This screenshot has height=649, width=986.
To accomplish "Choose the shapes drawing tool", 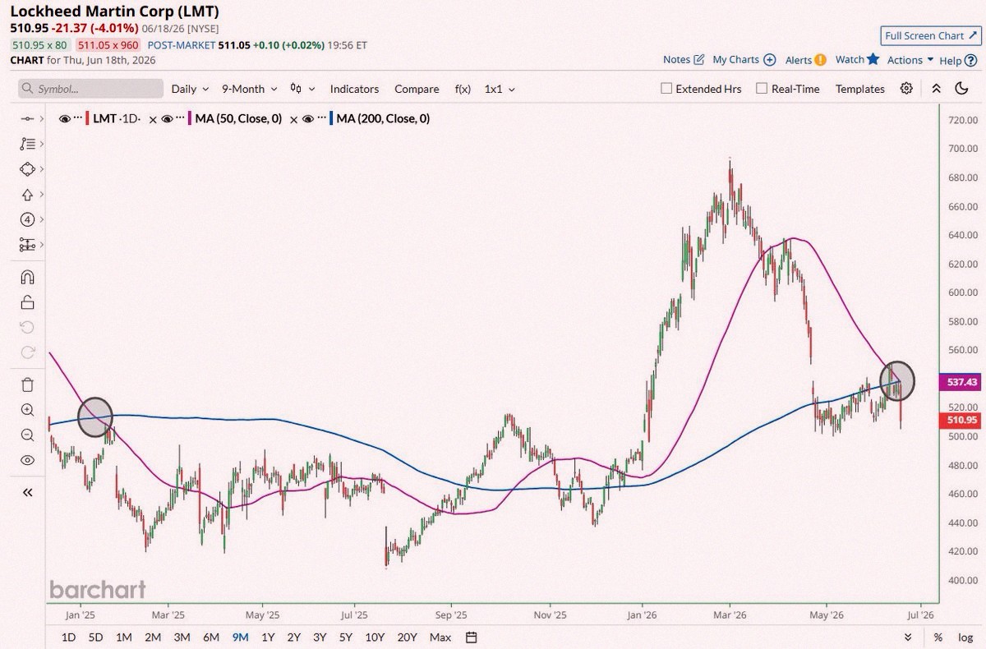I will point(26,169).
